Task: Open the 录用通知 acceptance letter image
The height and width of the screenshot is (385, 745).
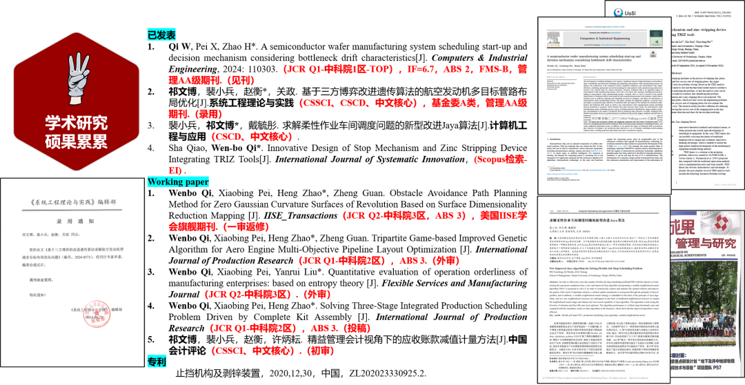Action: 72,273
